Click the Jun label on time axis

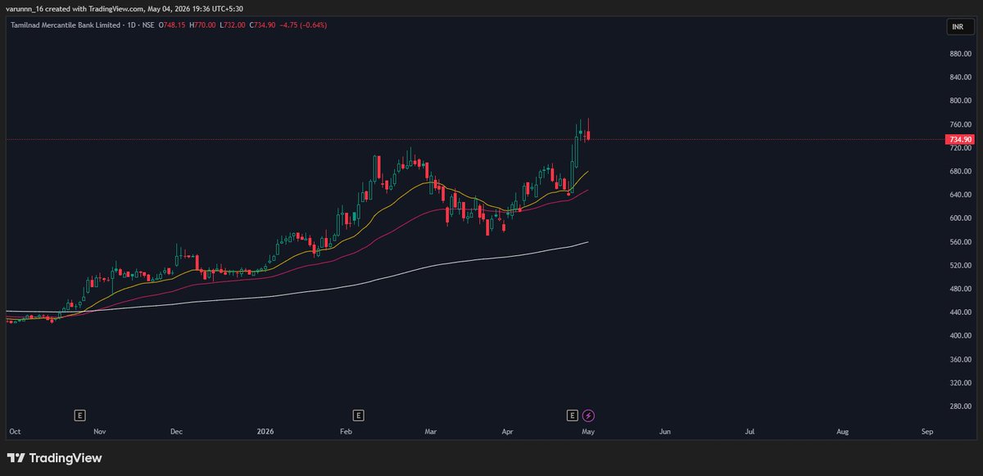pos(665,431)
